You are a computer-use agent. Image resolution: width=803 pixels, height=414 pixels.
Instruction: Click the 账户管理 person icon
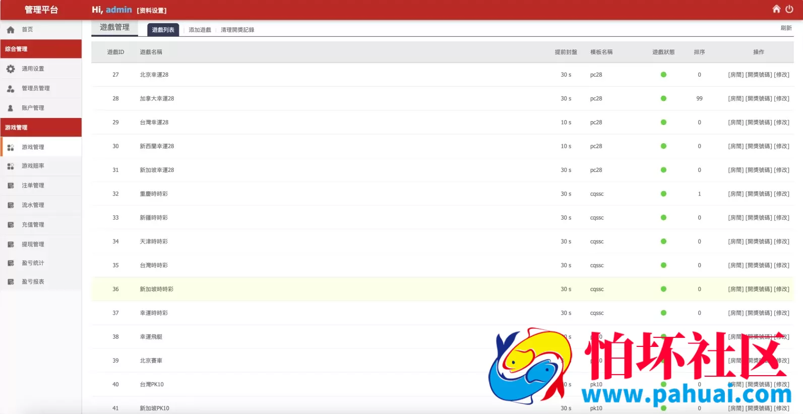11,108
